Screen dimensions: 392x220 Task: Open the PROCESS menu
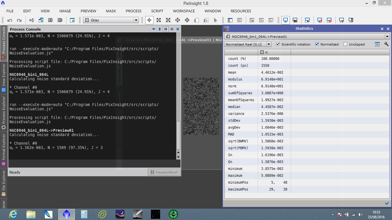click(x=134, y=11)
